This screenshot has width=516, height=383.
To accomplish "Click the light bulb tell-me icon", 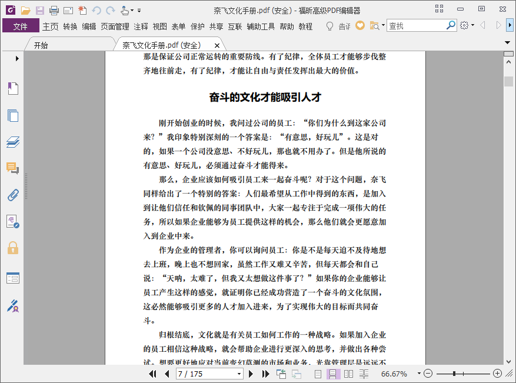I will (x=329, y=26).
